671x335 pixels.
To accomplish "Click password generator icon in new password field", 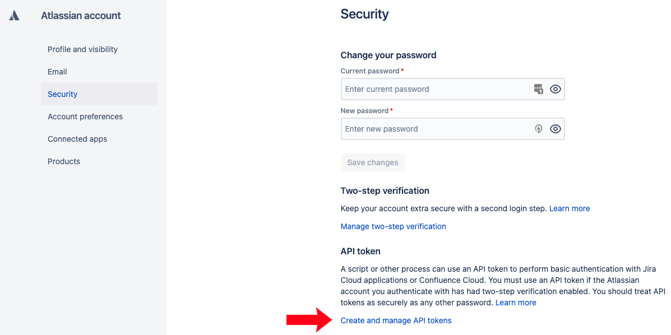I will point(538,129).
